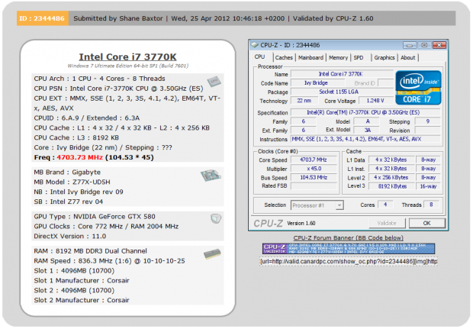Click the Core Speed 4703.7 MHz value
The image size is (473, 329).
pos(314,160)
